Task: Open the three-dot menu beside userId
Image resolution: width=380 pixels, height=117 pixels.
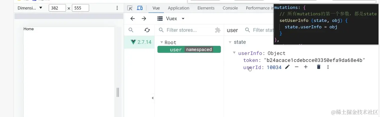Action: tap(328, 67)
